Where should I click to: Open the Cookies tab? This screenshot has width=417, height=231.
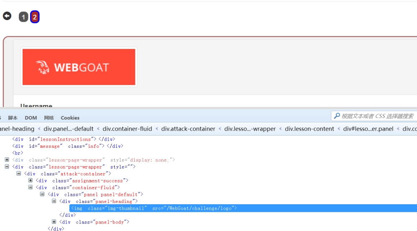point(70,118)
